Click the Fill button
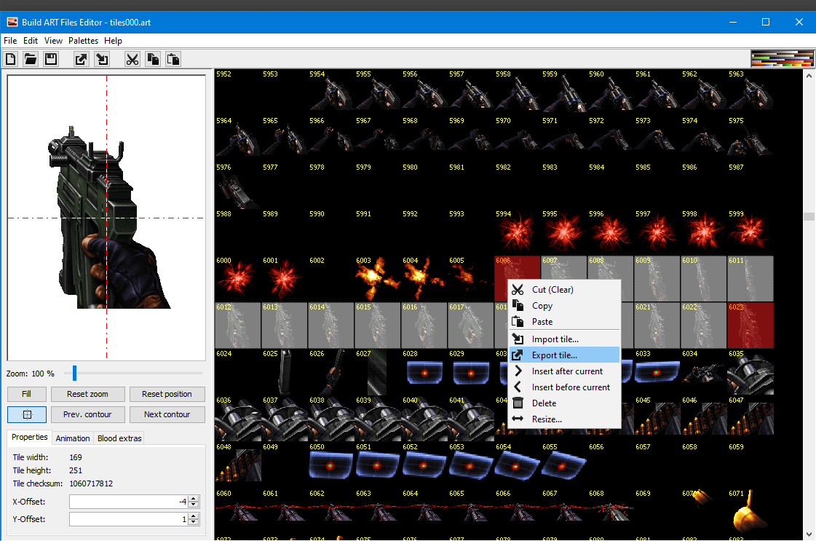The height and width of the screenshot is (541, 816). 26,394
